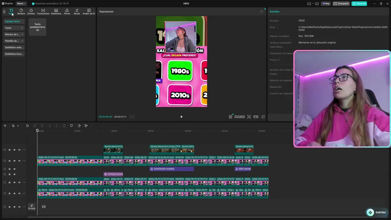Image resolution: width=391 pixels, height=220 pixels.
Task: Expand the Tuyos text category
Action: 14,28
